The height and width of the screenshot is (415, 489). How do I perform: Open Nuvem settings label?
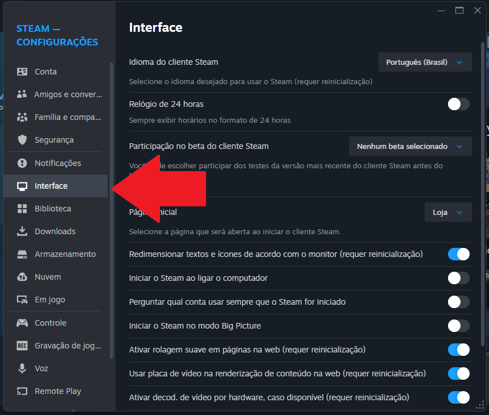[x=48, y=277]
